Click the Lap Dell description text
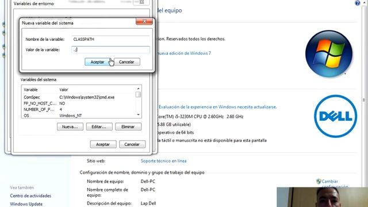368x207 pixels. coord(148,203)
